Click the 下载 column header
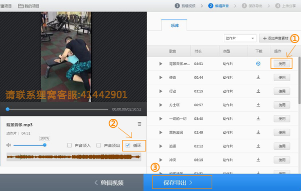 pos(259,51)
